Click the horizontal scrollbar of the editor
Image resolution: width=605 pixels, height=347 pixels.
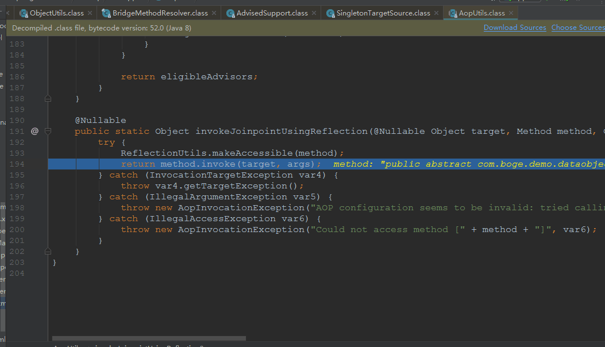149,338
